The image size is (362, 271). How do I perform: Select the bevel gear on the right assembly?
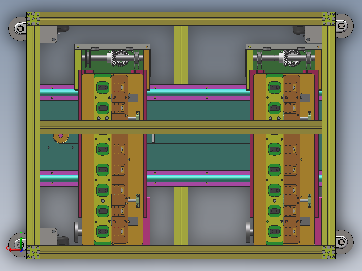(x=291, y=58)
